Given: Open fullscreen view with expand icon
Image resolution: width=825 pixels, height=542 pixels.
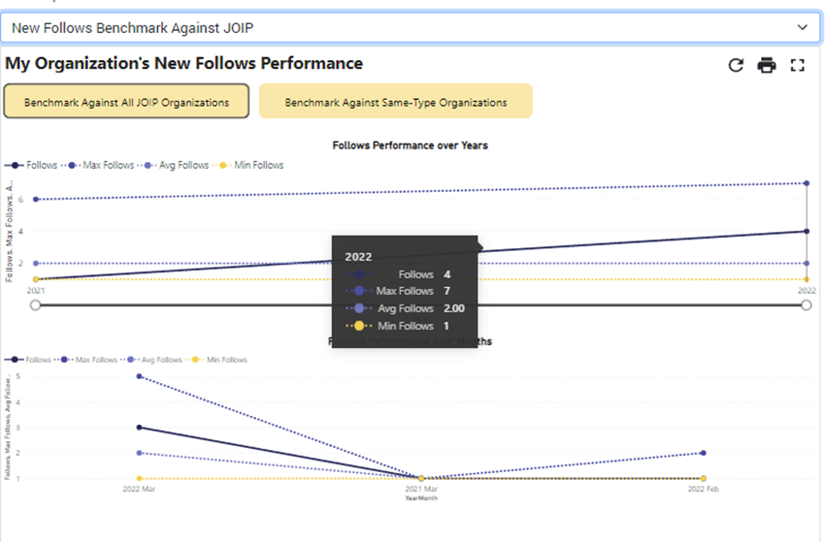Looking at the screenshot, I should tap(798, 65).
